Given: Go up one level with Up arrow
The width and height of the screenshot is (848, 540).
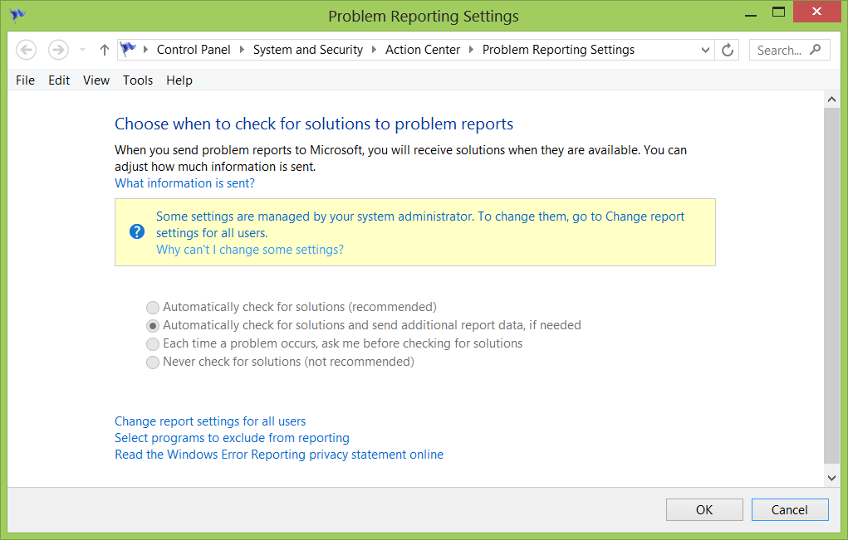Looking at the screenshot, I should (x=104, y=50).
